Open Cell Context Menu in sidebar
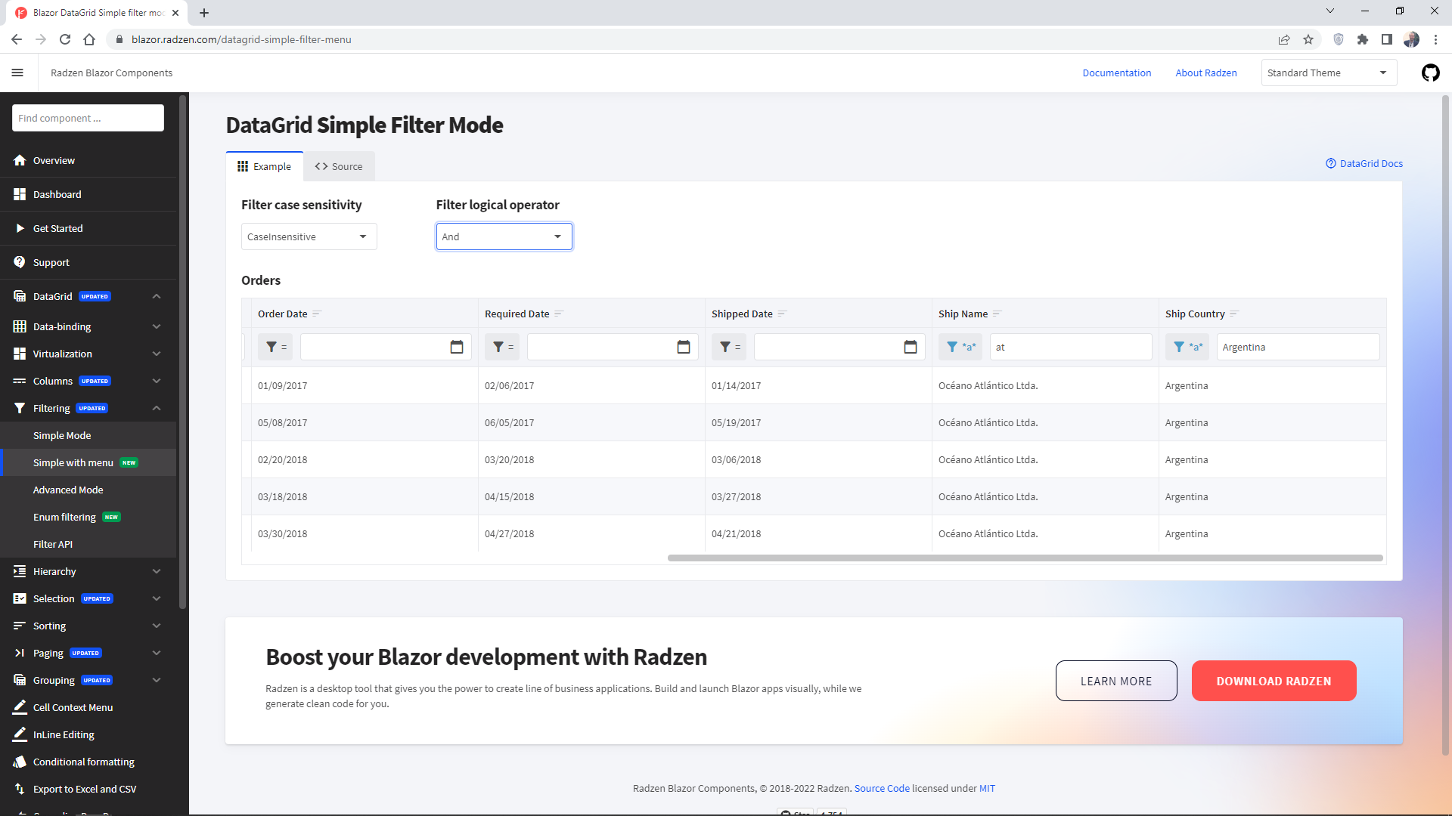The width and height of the screenshot is (1452, 816). click(88, 707)
